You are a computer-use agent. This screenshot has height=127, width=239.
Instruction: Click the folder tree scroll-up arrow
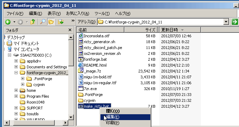(71, 37)
